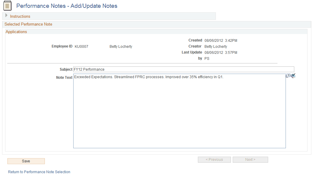Click the Previous navigation button
This screenshot has width=315, height=175.
click(214, 159)
